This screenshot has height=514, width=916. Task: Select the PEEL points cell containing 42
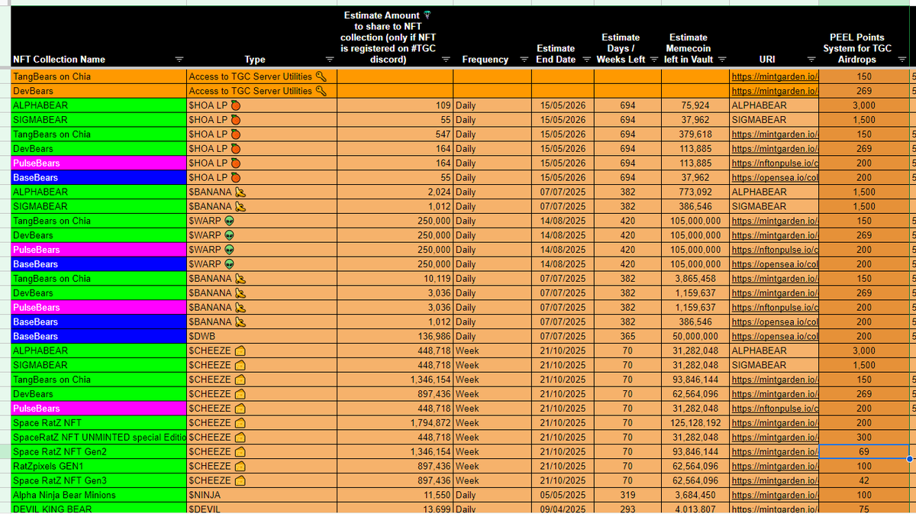tap(864, 481)
